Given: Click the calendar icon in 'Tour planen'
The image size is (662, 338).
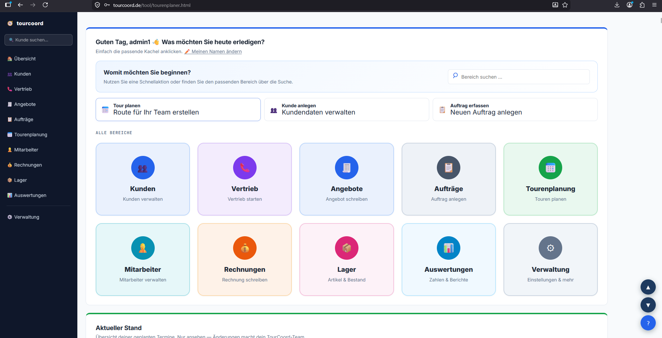Looking at the screenshot, I should (x=105, y=110).
